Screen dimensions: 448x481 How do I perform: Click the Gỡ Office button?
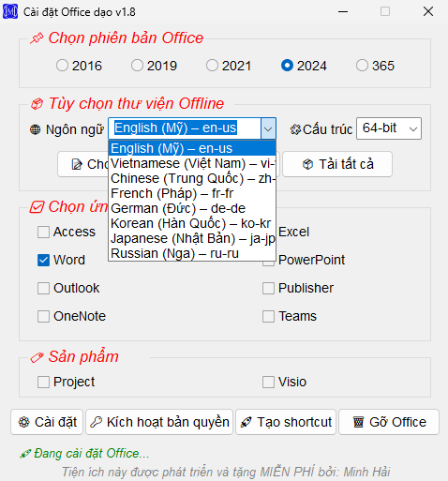389,422
